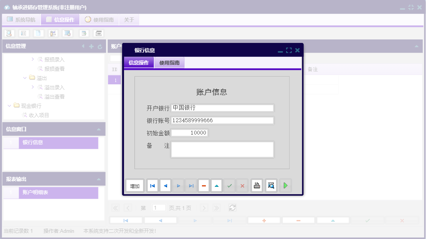Delete the record with the red minus icon
The width and height of the screenshot is (426, 239).
pyautogui.click(x=204, y=185)
